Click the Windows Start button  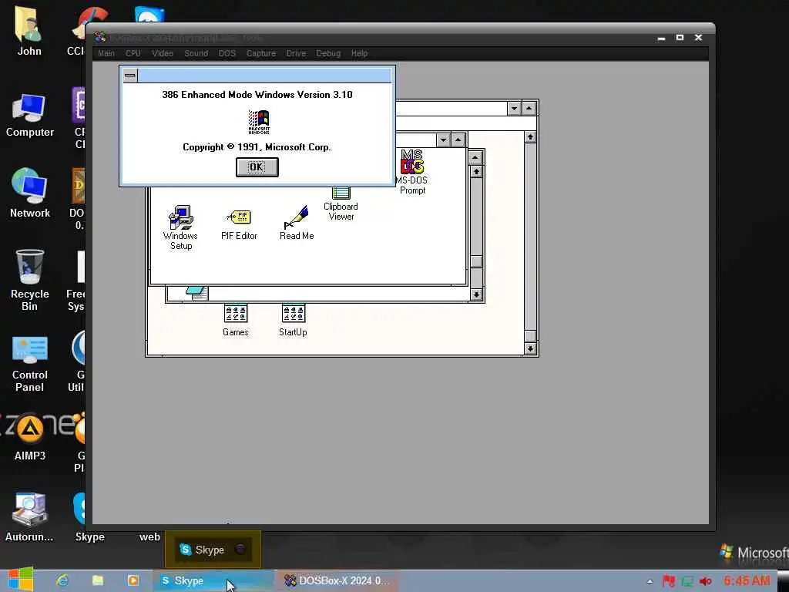pos(20,580)
